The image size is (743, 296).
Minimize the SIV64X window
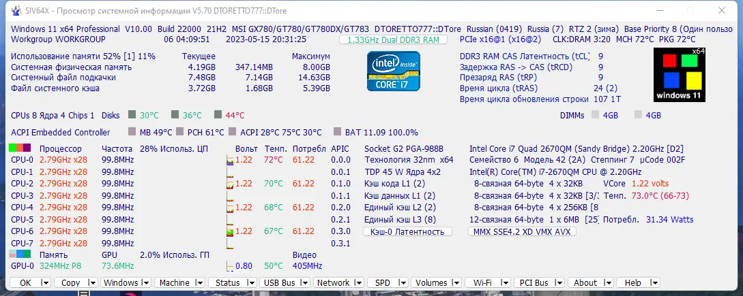[661, 10]
